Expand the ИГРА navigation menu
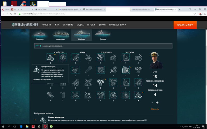This screenshot has height=129, width=207. [57, 25]
